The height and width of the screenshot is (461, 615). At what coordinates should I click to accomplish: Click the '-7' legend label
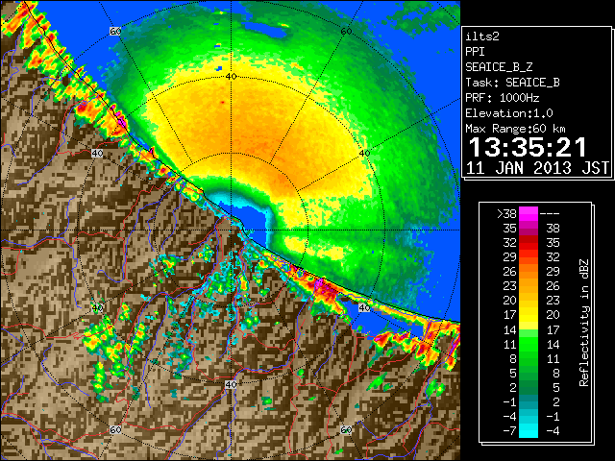click(509, 430)
